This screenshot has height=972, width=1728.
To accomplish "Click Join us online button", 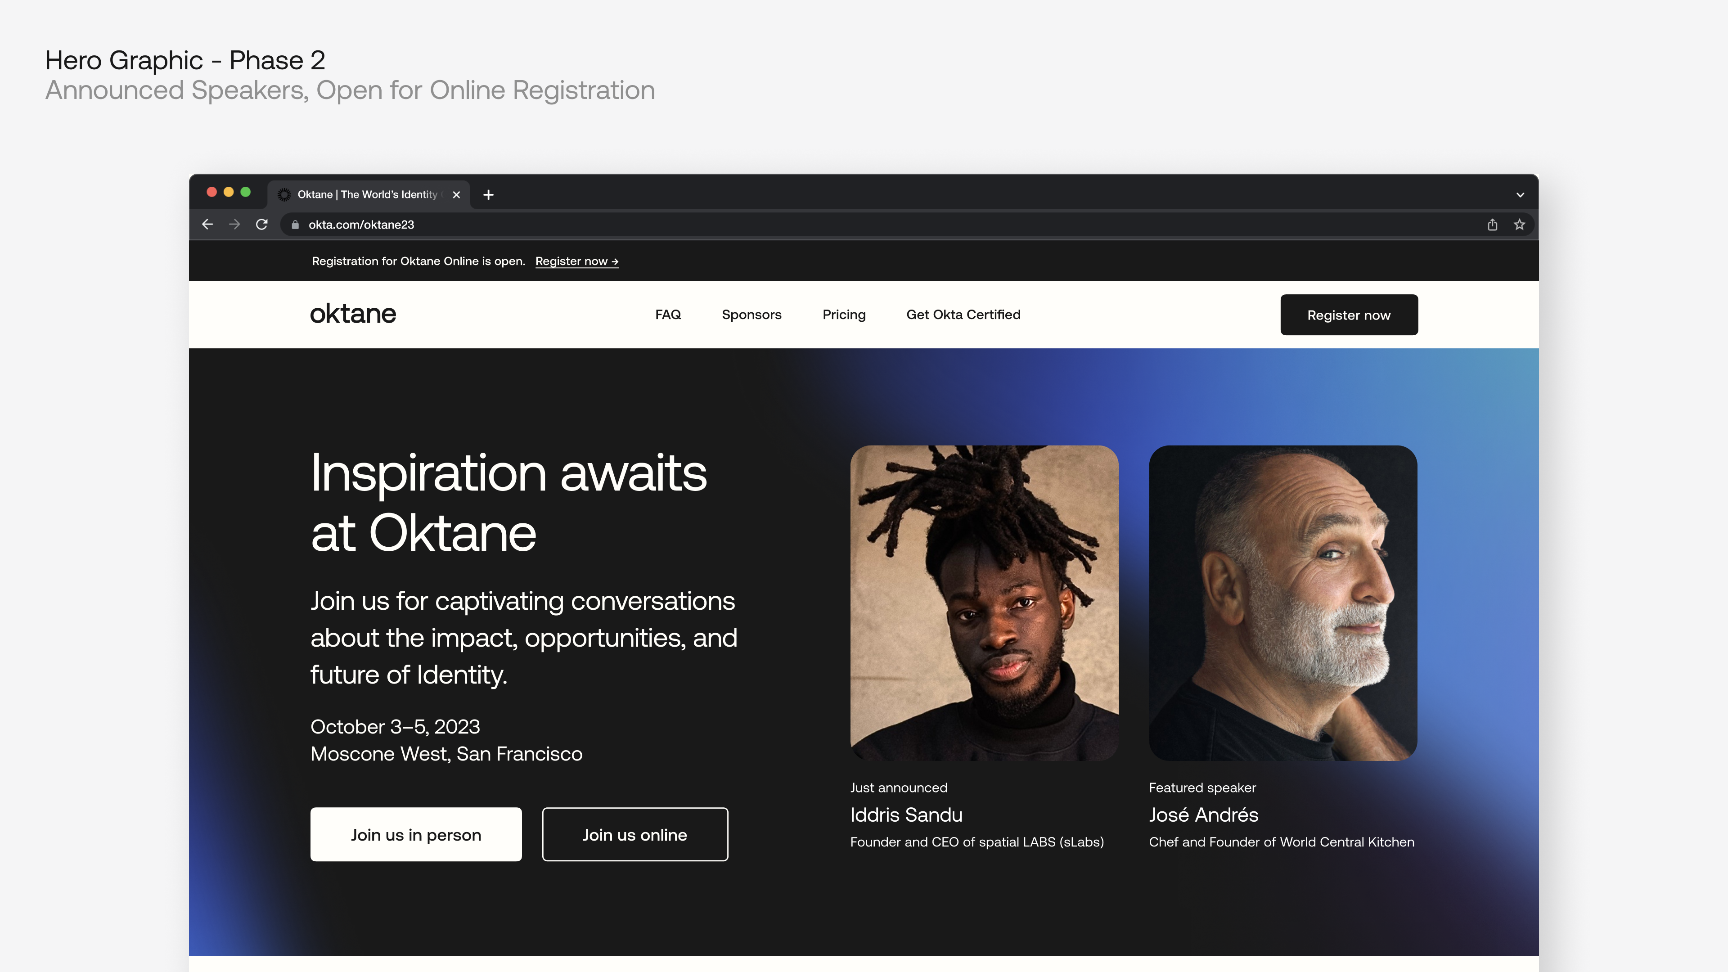I will (x=634, y=834).
